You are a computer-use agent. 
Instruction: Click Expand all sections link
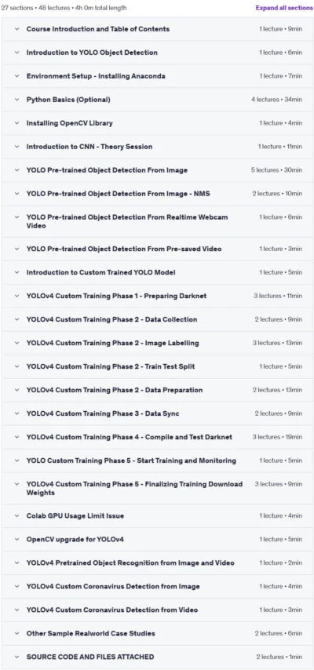point(284,8)
